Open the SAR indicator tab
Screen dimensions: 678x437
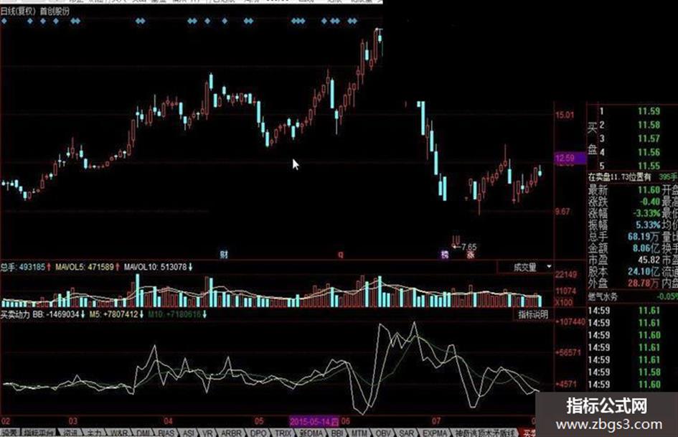click(406, 433)
